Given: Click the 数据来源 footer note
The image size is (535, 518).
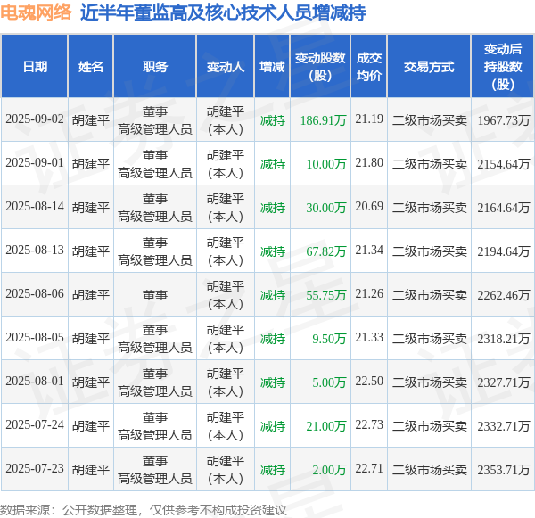Looking at the screenshot, I should pos(144,510).
